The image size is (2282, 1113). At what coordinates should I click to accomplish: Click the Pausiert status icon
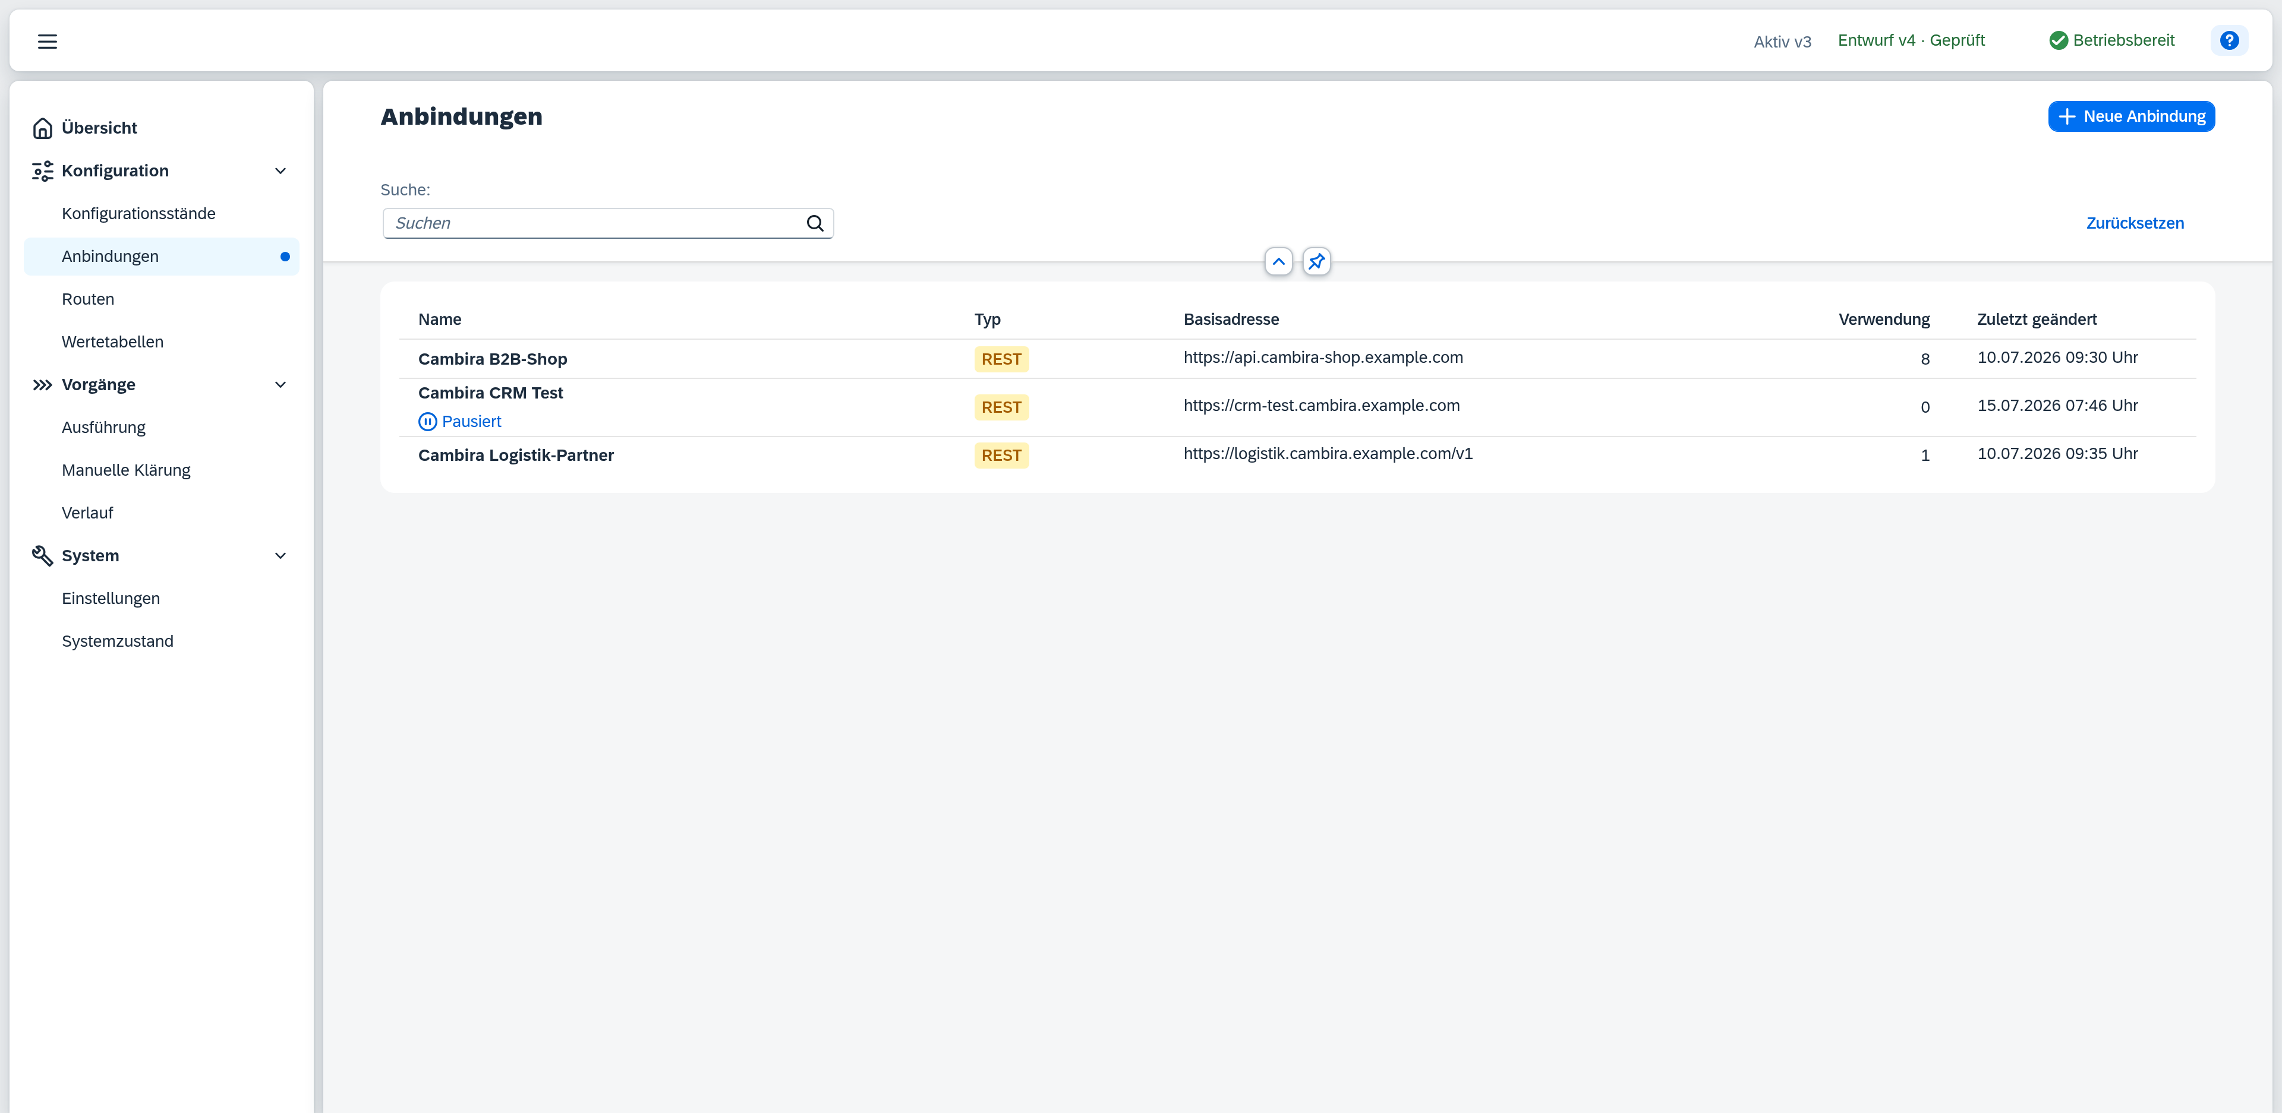click(x=427, y=422)
